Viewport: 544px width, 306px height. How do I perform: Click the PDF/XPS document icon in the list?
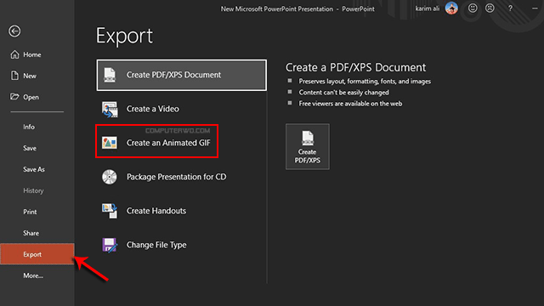click(x=110, y=75)
